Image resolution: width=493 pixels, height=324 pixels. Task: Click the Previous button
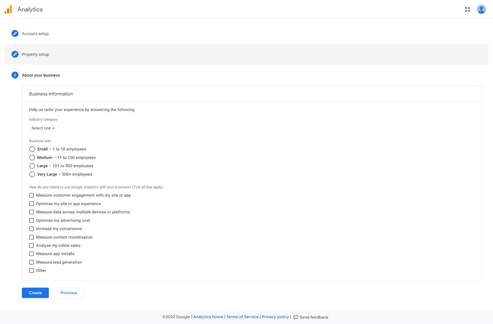[68, 293]
